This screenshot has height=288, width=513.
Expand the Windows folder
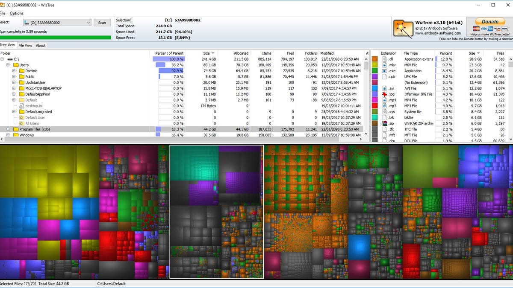[x=8, y=135]
